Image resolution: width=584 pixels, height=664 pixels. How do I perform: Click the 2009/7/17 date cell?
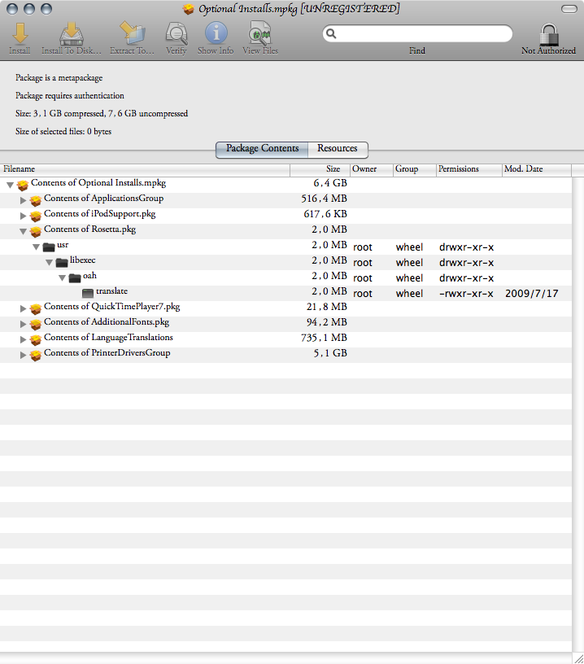pos(531,294)
